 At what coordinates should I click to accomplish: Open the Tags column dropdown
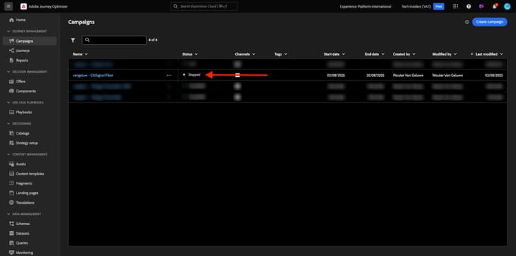(x=286, y=54)
